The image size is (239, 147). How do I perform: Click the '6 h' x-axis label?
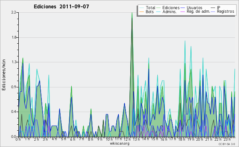pyautogui.click(x=72, y=139)
